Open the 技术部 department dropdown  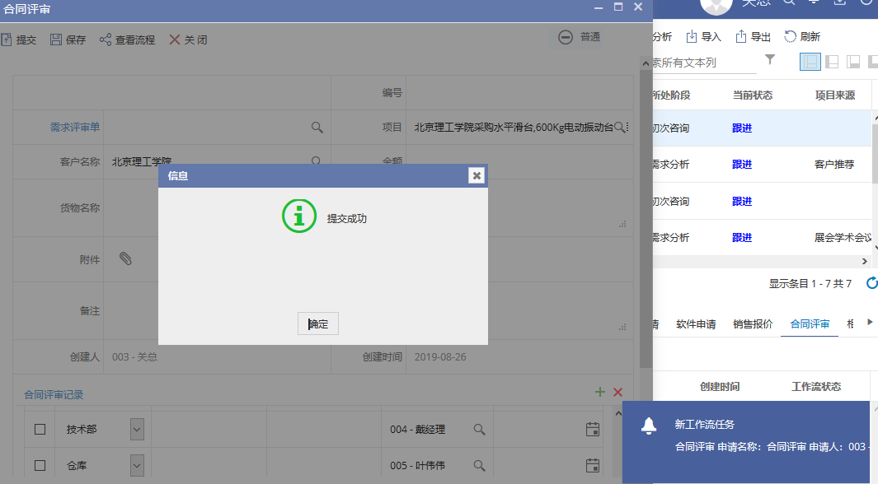coord(137,429)
